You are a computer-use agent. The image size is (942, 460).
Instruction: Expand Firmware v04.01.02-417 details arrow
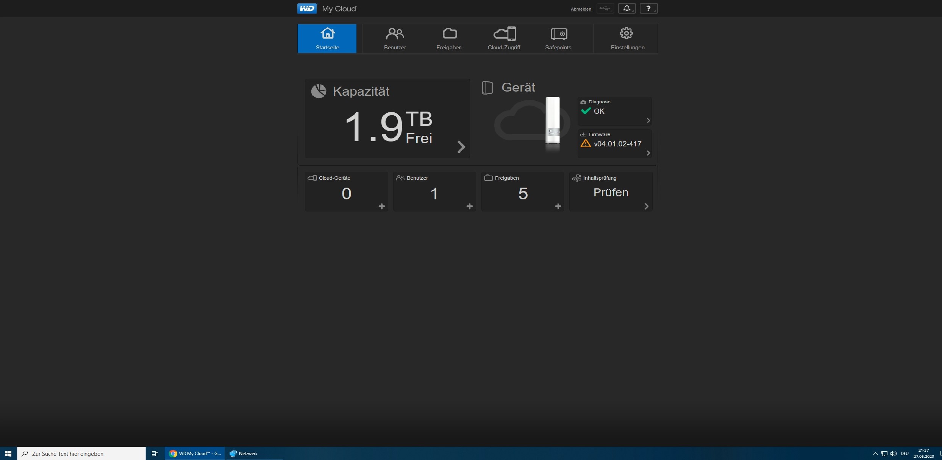(648, 153)
